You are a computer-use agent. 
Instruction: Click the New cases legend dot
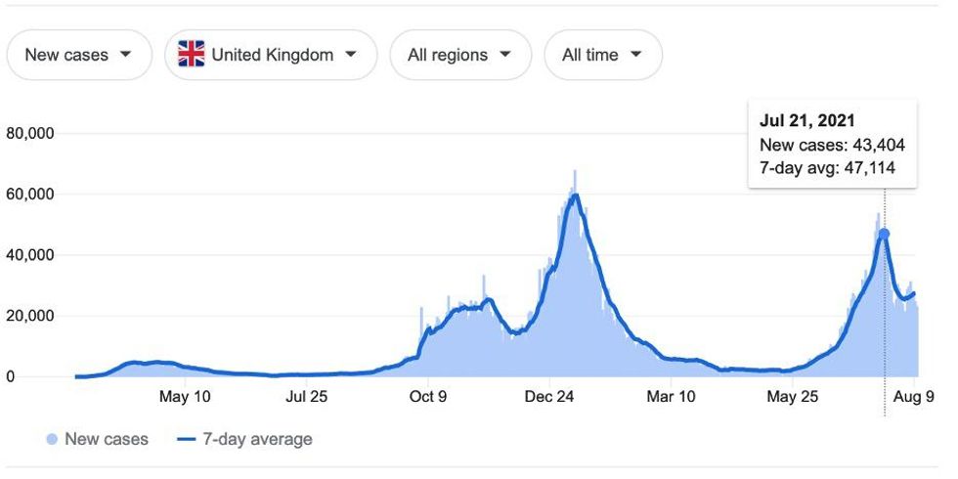pyautogui.click(x=52, y=440)
